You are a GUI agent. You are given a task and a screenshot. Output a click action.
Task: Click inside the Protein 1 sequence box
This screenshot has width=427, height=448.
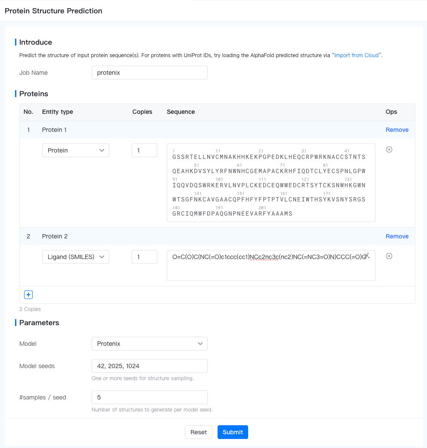pos(271,183)
